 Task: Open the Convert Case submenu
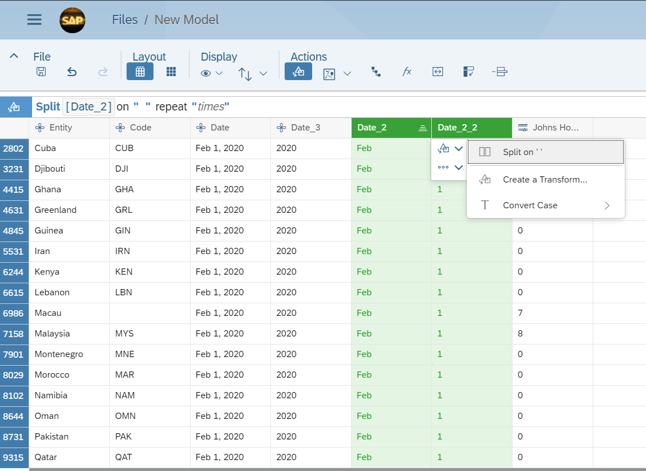coord(545,205)
